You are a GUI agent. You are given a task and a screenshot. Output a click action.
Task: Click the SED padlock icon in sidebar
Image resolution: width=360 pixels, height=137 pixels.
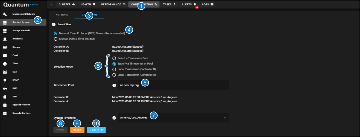point(5,97)
